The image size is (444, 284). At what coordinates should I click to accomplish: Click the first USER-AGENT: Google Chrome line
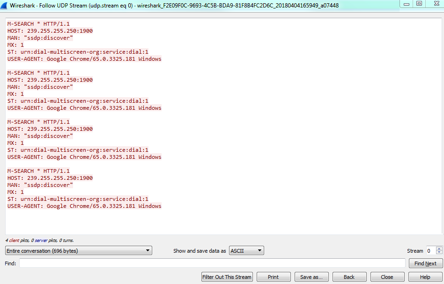(84, 59)
